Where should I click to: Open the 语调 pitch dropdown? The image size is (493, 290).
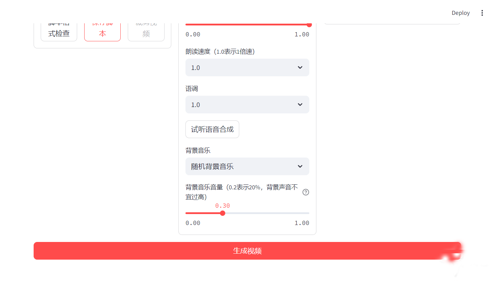click(x=247, y=105)
